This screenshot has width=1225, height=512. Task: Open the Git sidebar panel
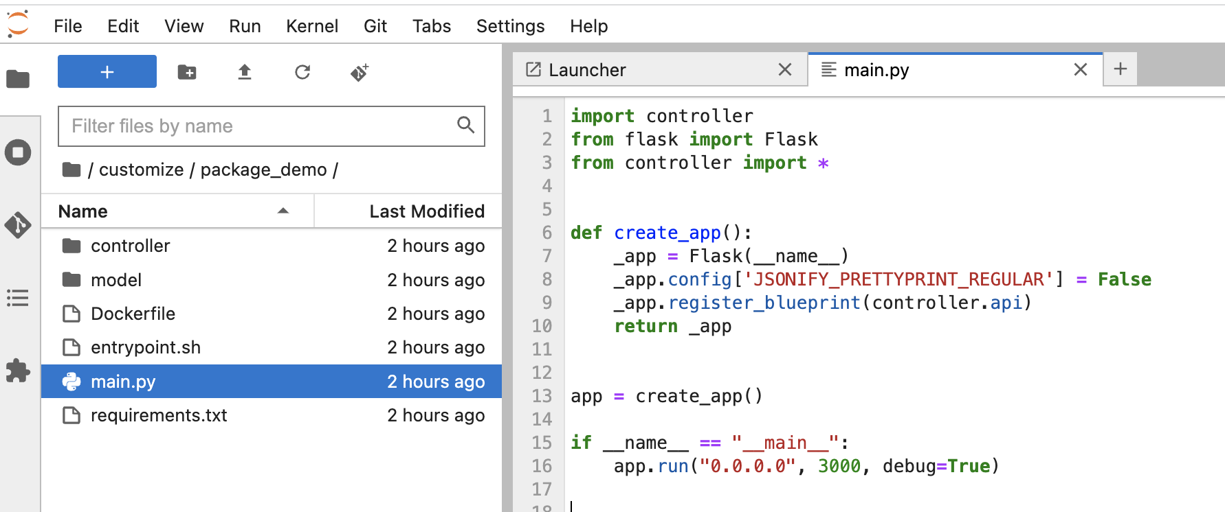18,225
